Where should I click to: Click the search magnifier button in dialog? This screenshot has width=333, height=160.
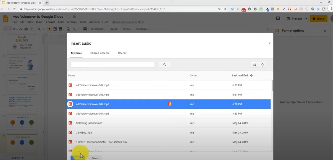(x=164, y=65)
